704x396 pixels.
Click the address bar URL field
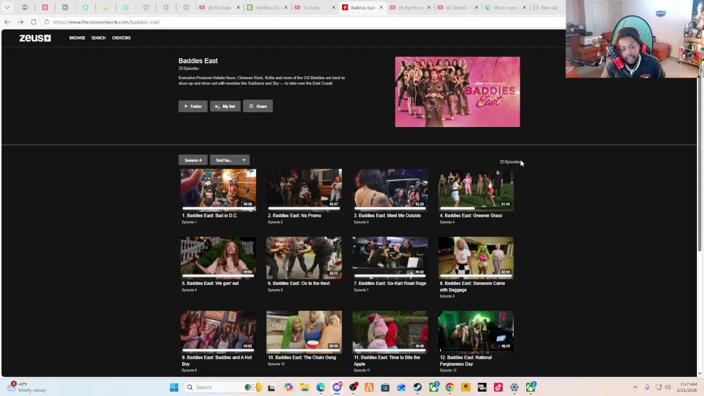tap(302, 22)
